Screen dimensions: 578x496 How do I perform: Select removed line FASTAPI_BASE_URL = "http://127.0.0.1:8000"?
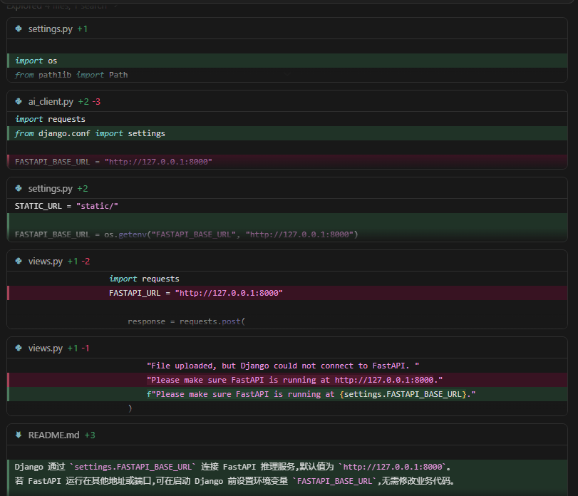(287, 161)
